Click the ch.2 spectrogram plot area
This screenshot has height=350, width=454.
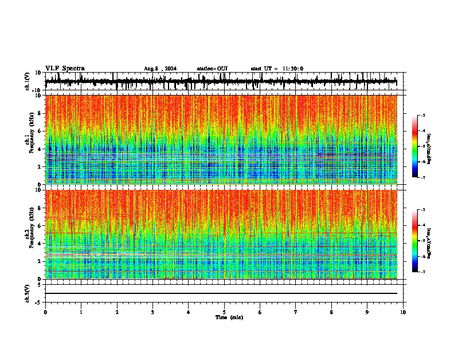[221, 234]
